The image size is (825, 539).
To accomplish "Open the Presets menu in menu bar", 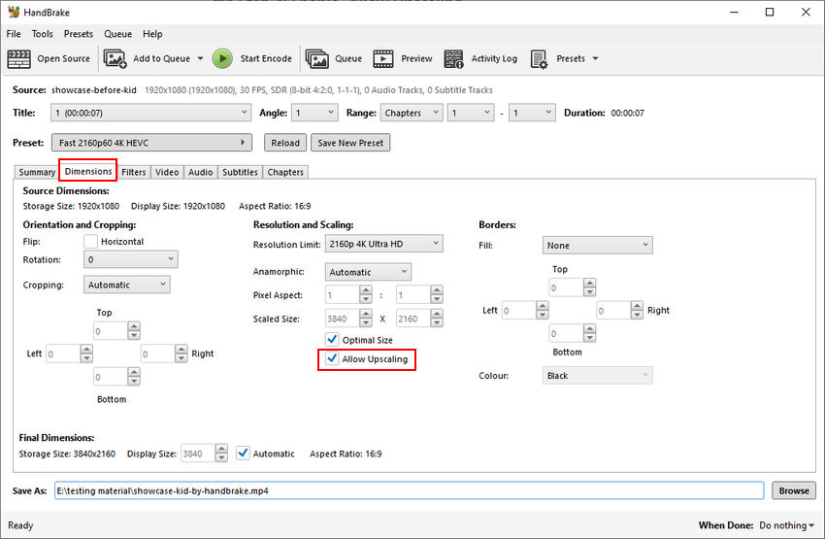I will coord(79,34).
